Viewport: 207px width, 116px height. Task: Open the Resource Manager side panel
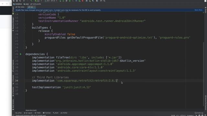point(13,24)
